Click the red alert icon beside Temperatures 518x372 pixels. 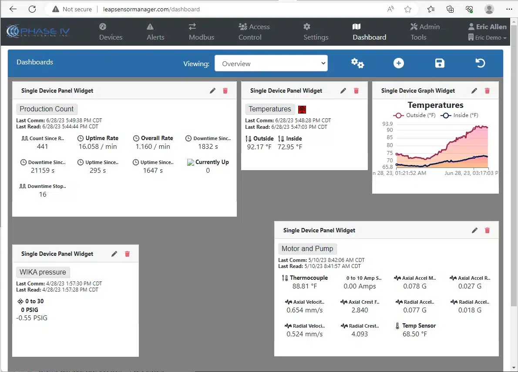click(x=302, y=110)
